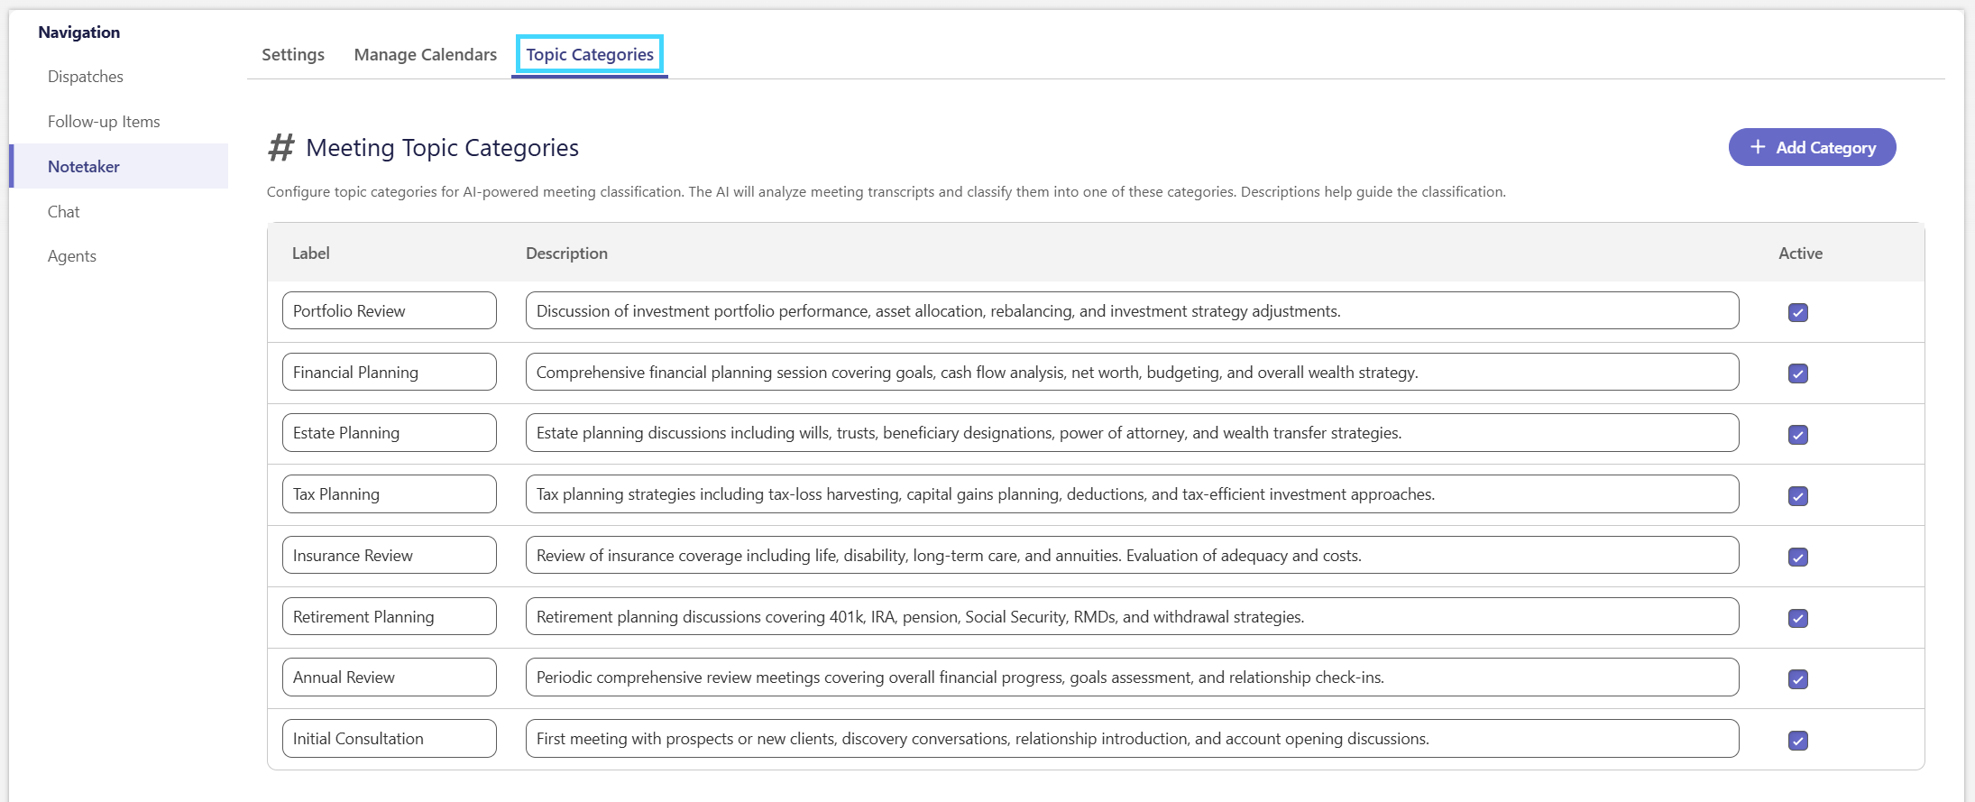Edit the Retirement Planning label input
The image size is (1975, 802).
(390, 616)
